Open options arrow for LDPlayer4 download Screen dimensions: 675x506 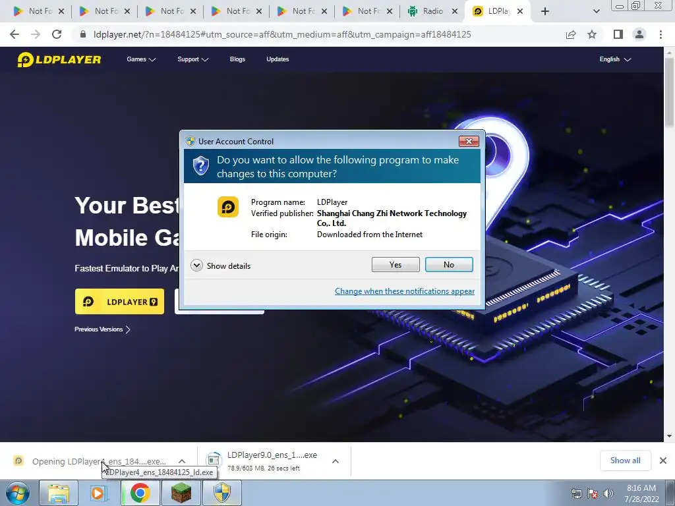(182, 461)
